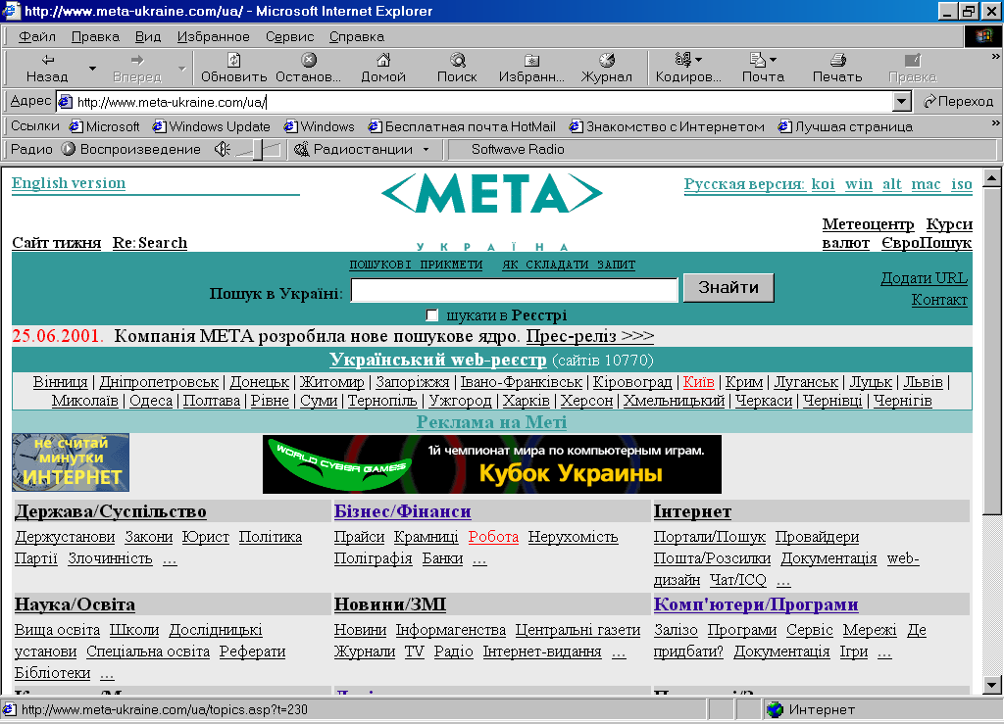Select the Київ city link
This screenshot has width=1004, height=724.
[x=698, y=382]
